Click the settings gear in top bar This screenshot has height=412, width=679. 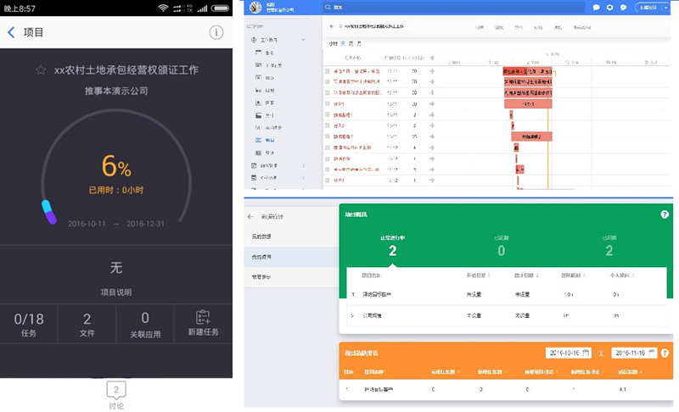[609, 7]
